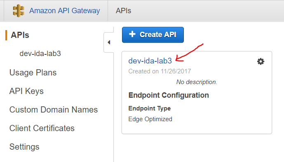The height and width of the screenshot is (162, 284).
Task: Click the Amazon API Gateway logo icon
Action: [x=18, y=11]
